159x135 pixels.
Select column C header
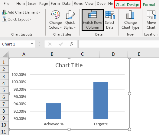pos(82,54)
